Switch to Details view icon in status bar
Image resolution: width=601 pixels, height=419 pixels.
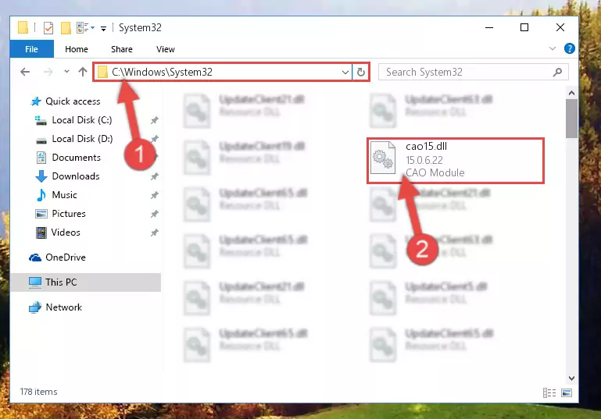(x=549, y=392)
